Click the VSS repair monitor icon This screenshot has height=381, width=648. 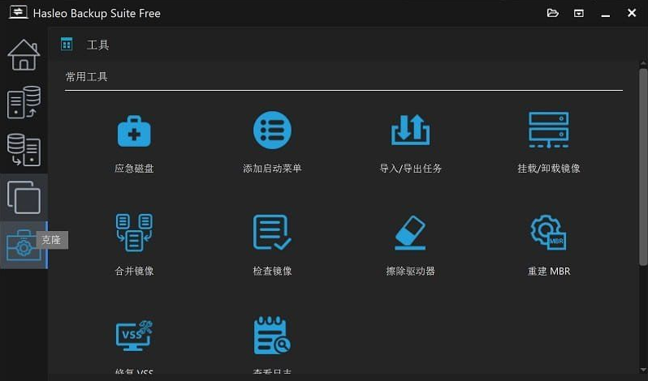pyautogui.click(x=134, y=335)
